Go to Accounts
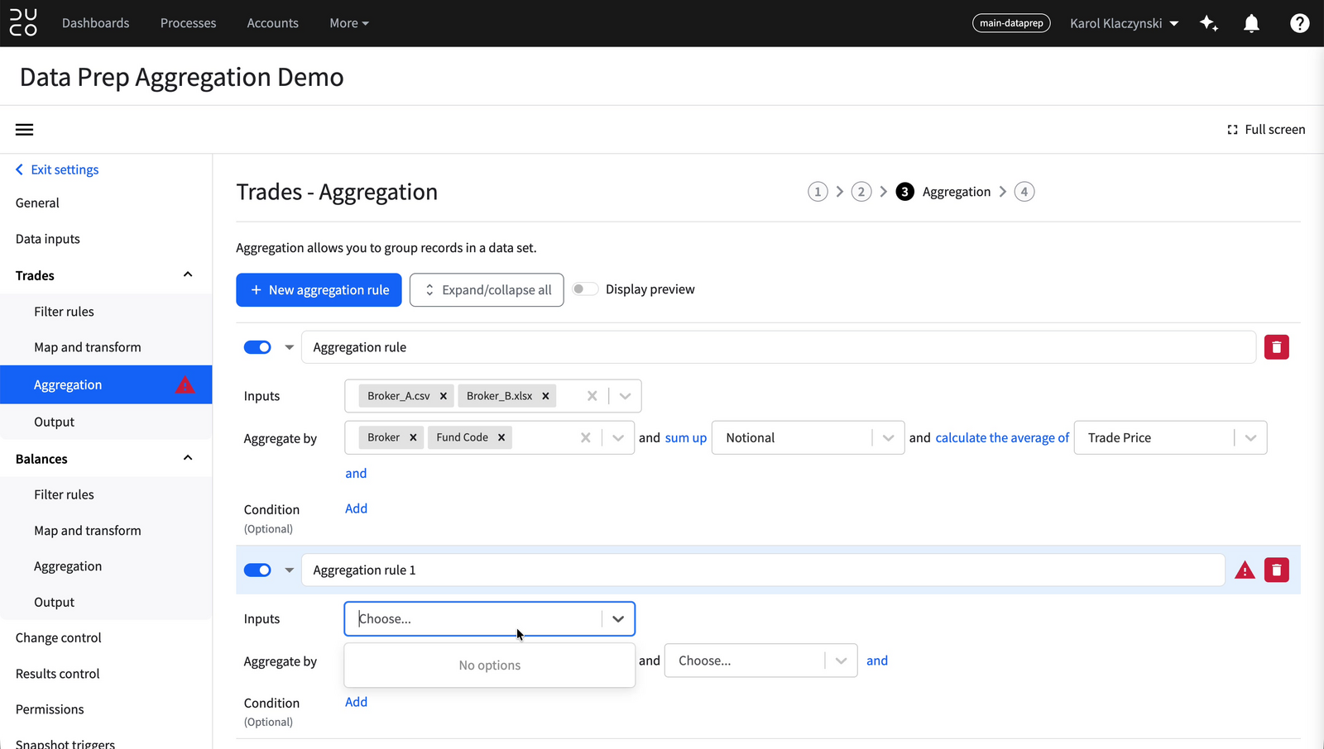The height and width of the screenshot is (749, 1324). click(x=272, y=23)
